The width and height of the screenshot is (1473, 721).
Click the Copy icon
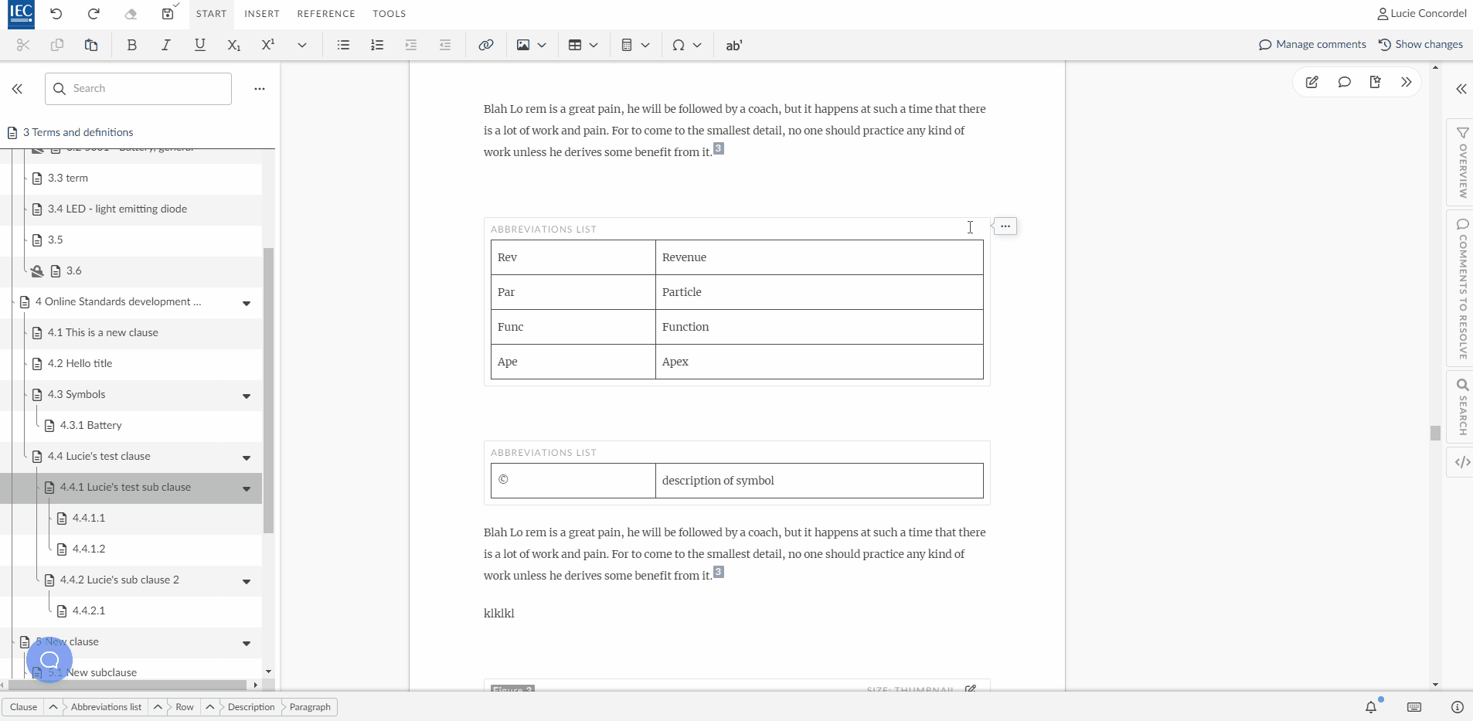(57, 45)
